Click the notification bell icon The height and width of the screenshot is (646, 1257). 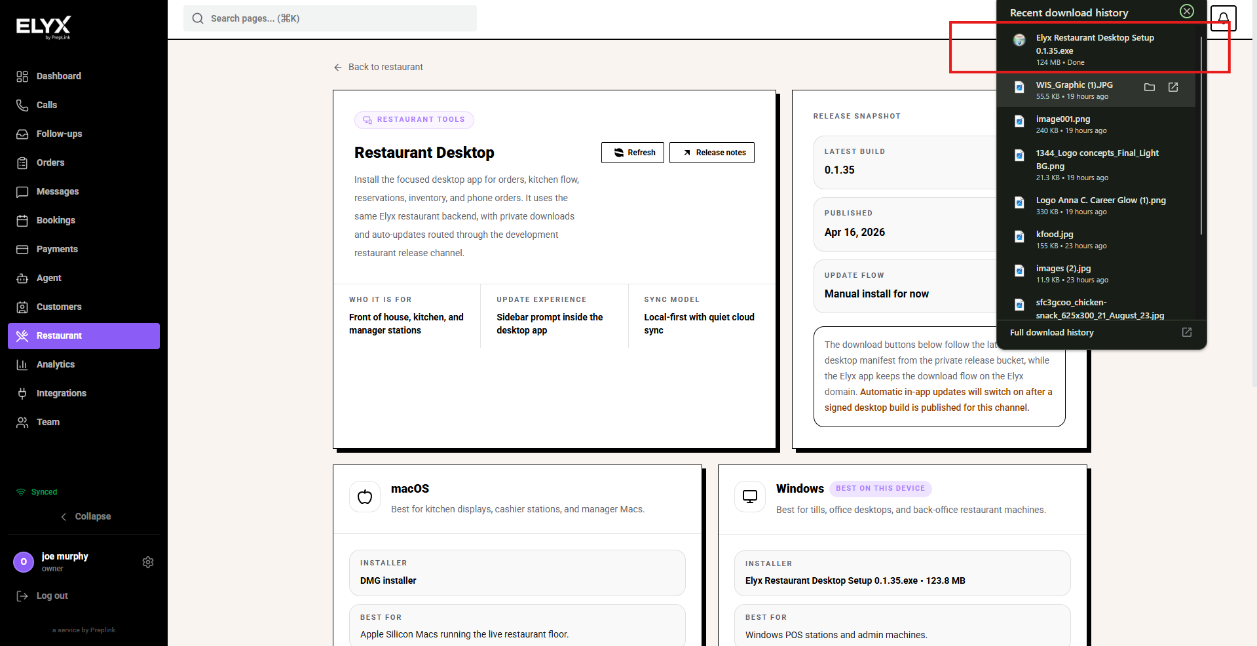point(1223,18)
